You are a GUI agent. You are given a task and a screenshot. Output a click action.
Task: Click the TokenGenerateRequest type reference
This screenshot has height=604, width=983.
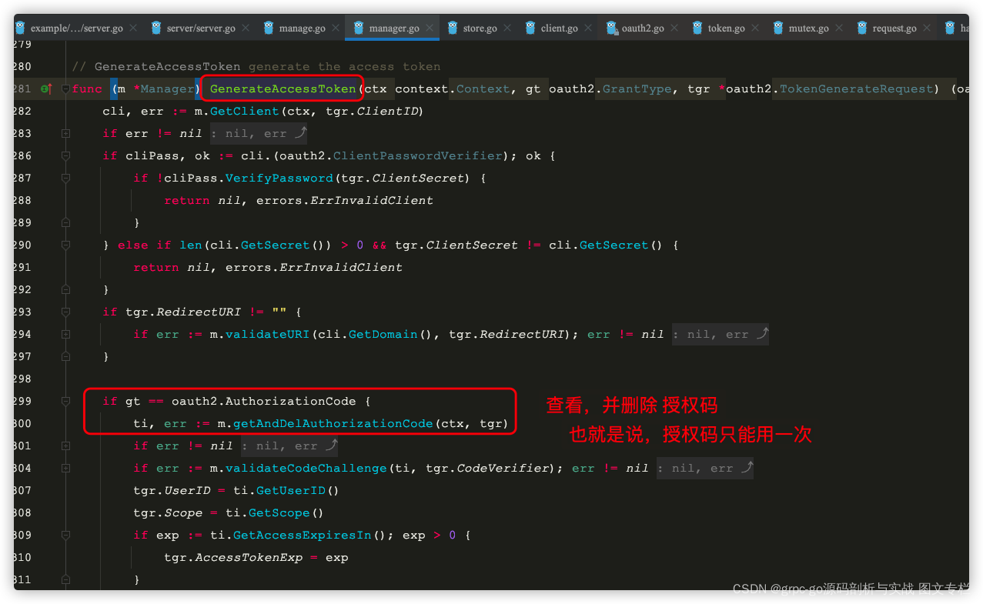click(857, 89)
